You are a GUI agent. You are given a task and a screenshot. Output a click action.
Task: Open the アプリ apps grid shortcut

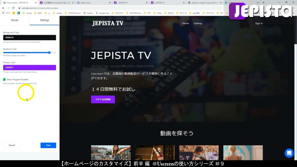pos(6,13)
